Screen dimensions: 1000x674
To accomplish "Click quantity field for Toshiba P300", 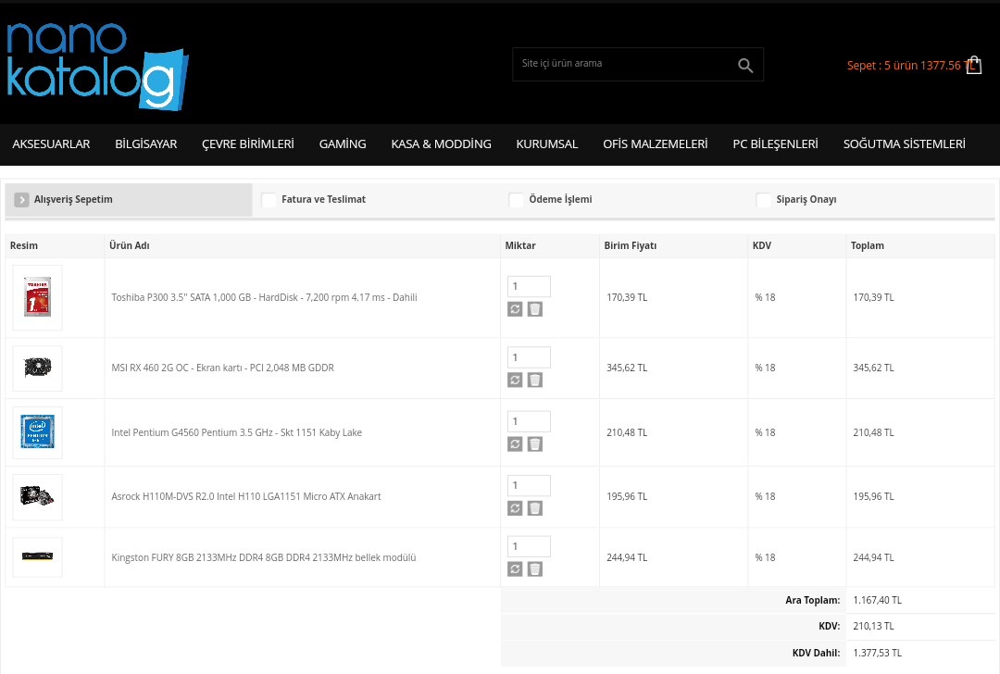I will pos(529,286).
